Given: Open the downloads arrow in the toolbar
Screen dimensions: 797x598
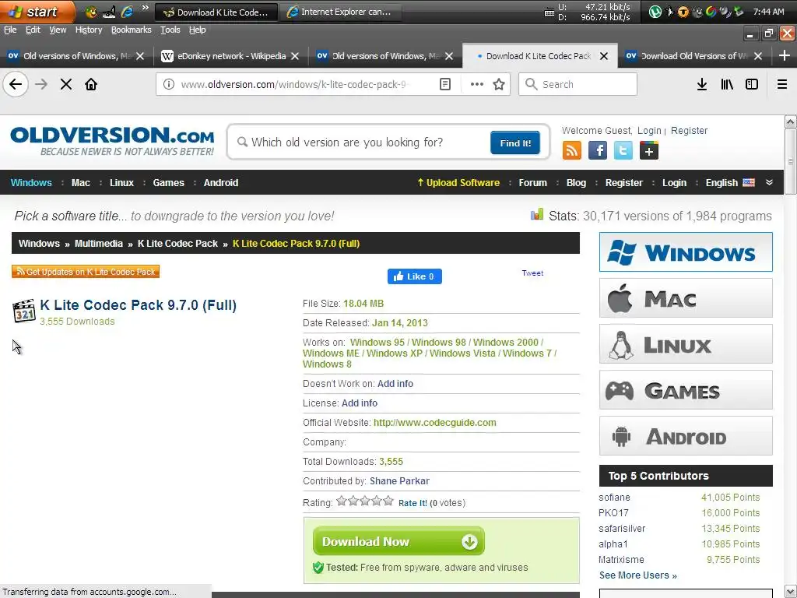Looking at the screenshot, I should click(x=702, y=84).
